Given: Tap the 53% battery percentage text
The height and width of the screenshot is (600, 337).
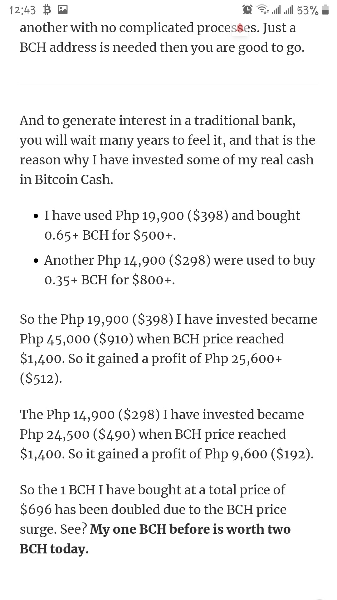Looking at the screenshot, I should [308, 11].
